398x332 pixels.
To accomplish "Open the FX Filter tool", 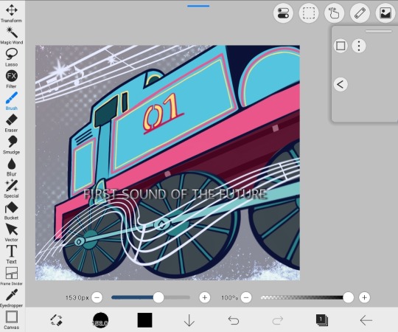I will [11, 79].
